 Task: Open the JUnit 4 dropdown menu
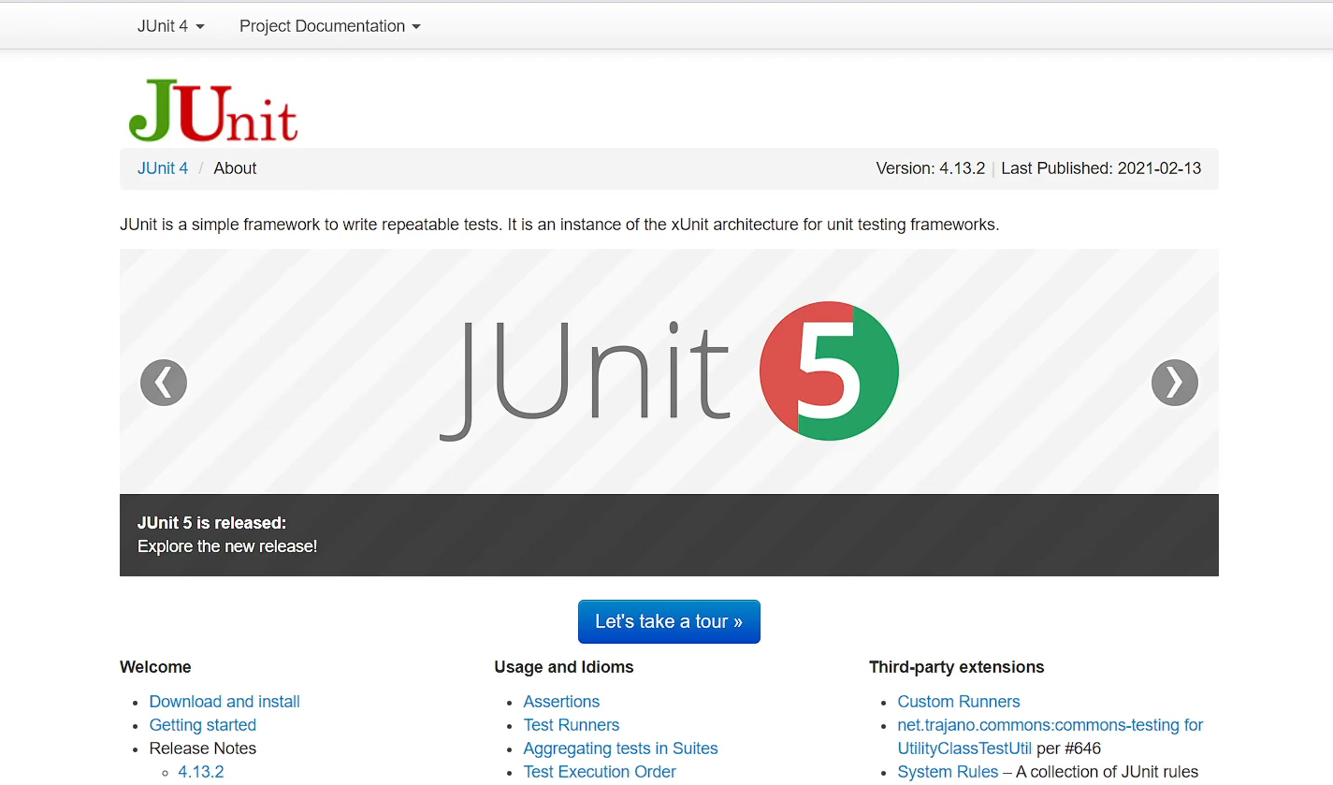tap(170, 26)
